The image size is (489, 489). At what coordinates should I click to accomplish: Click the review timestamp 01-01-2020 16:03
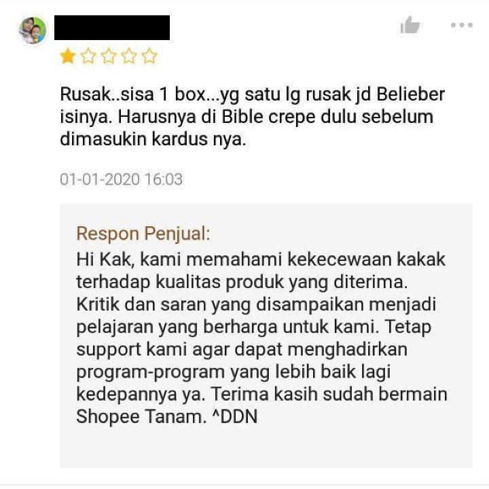pos(122,179)
